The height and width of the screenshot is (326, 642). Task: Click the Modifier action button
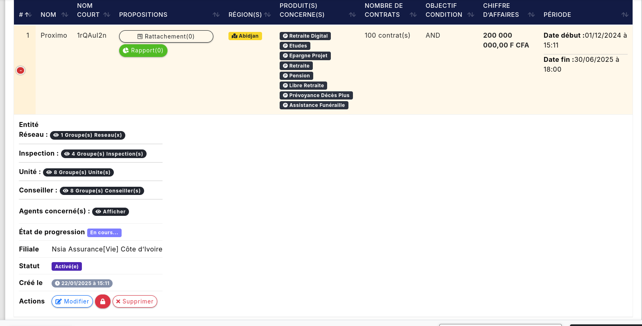pyautogui.click(x=72, y=301)
